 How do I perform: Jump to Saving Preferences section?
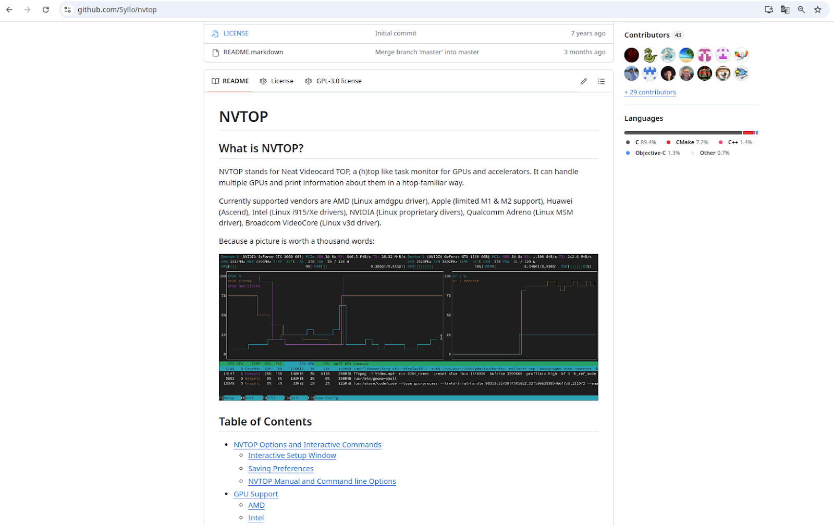[280, 469]
